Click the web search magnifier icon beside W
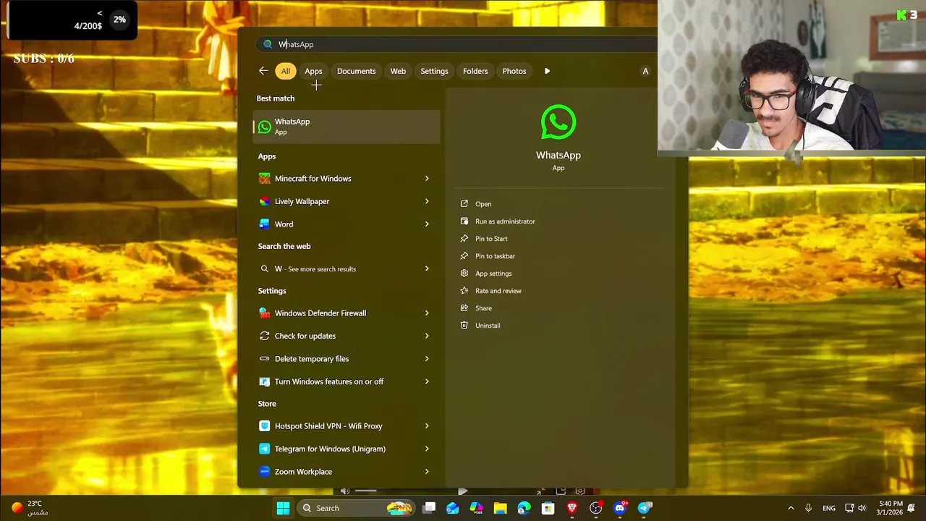The height and width of the screenshot is (521, 926). tap(264, 269)
